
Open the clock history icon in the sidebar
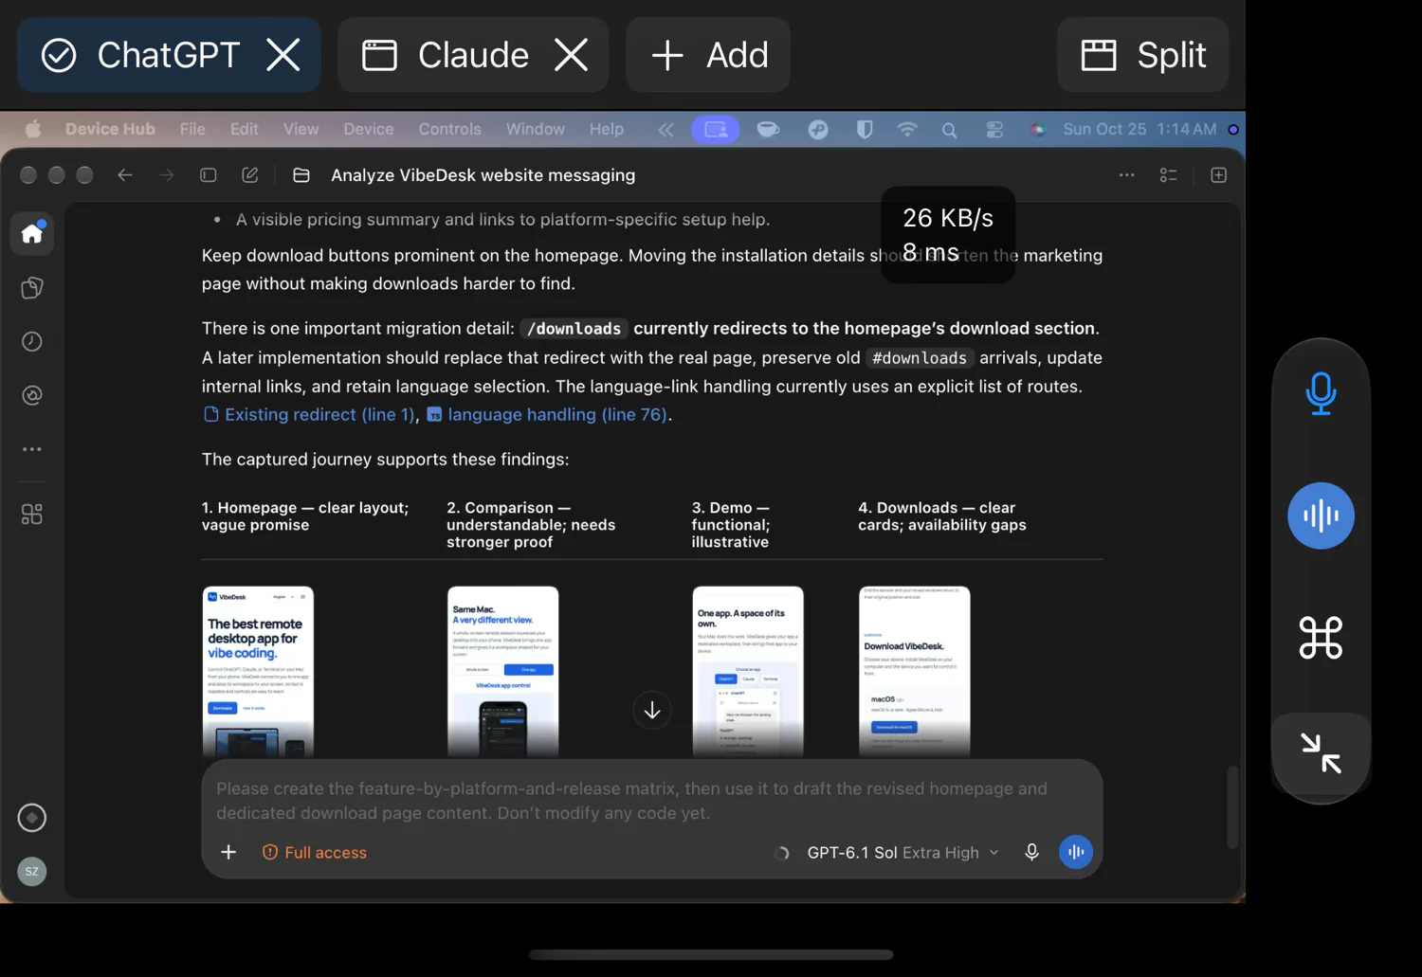coord(32,341)
